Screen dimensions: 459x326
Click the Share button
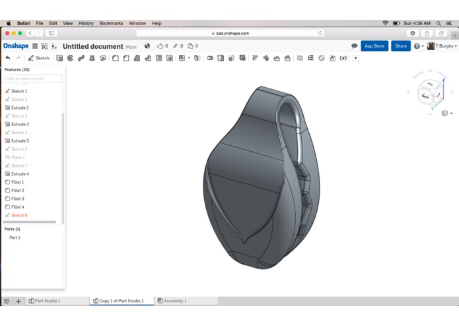point(401,46)
